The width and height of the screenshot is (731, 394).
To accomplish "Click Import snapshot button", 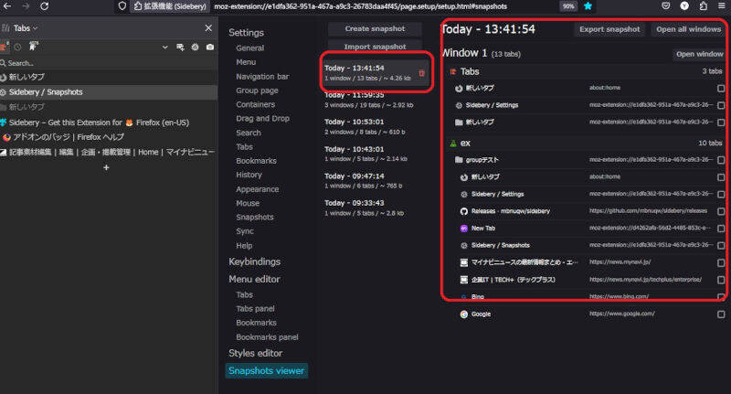I will click(375, 47).
